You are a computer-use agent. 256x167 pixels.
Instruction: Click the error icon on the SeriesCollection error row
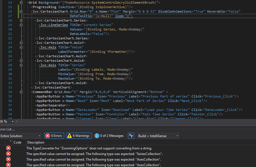pyautogui.click(x=8, y=153)
